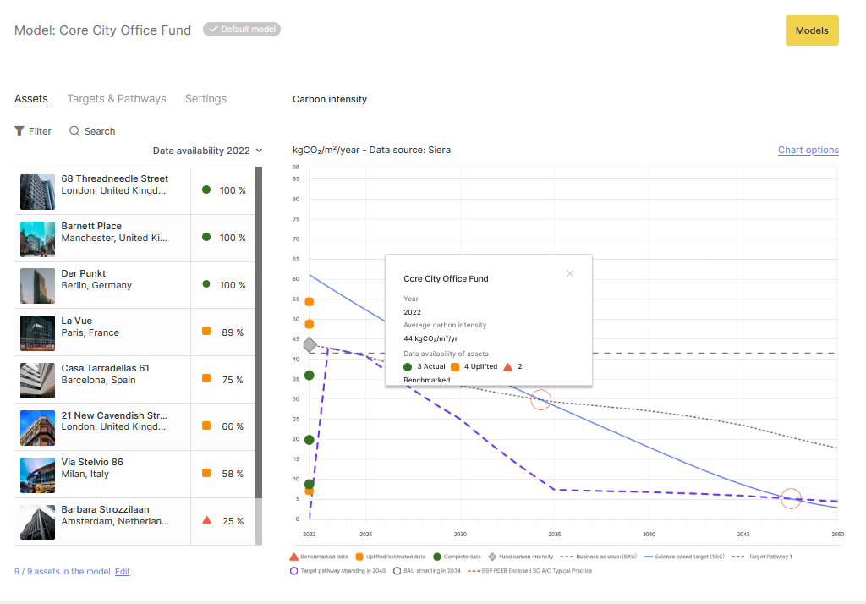Open Chart options menu
Screen dimensions: 866x604
tap(808, 151)
